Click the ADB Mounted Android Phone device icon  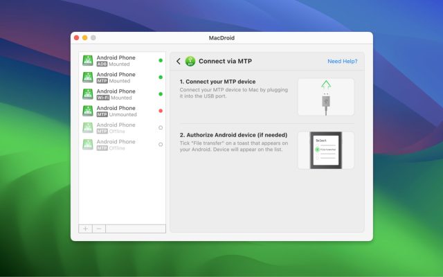pos(88,60)
